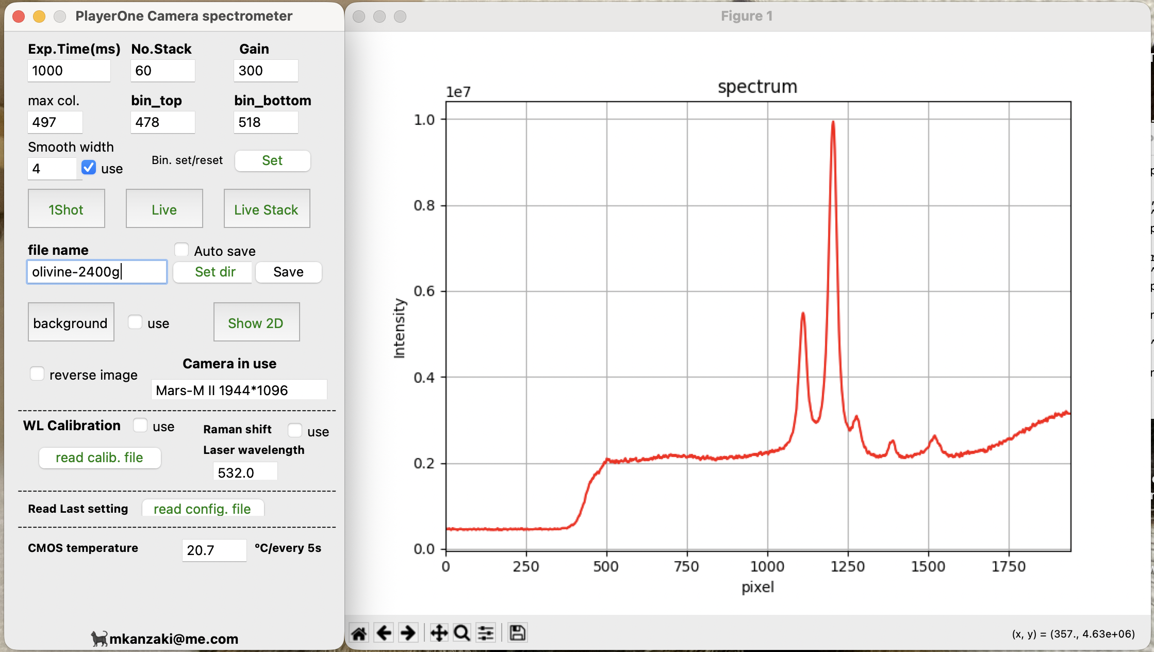Image resolution: width=1154 pixels, height=652 pixels.
Task: Enable the WL Calibration use checkbox
Action: point(140,426)
